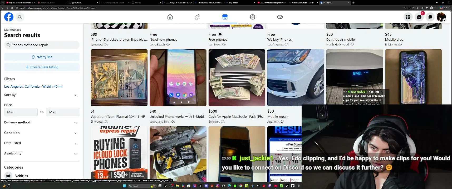Open the Vaporeon card listing photo

(x=119, y=78)
